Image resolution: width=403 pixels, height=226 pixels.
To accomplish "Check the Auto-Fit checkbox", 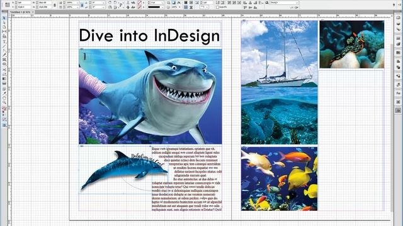I will [217, 7].
